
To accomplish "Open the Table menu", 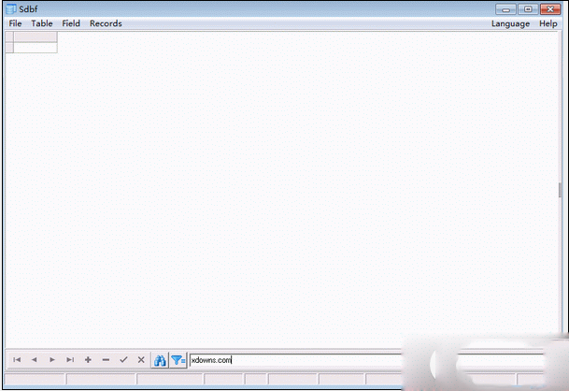I will point(42,23).
